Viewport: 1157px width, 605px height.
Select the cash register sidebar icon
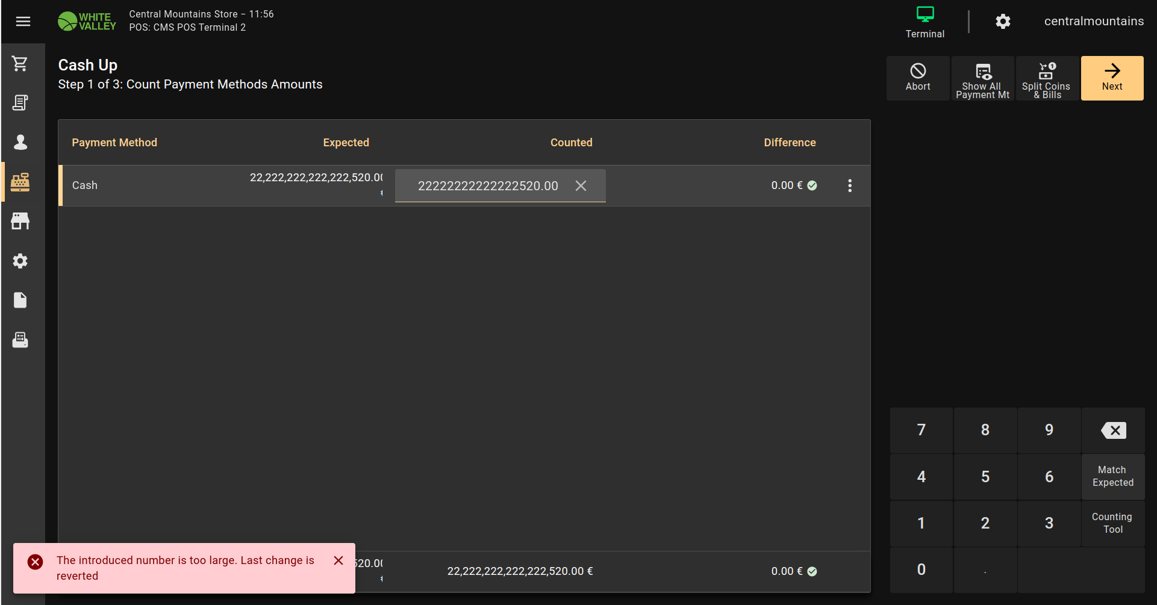point(20,182)
